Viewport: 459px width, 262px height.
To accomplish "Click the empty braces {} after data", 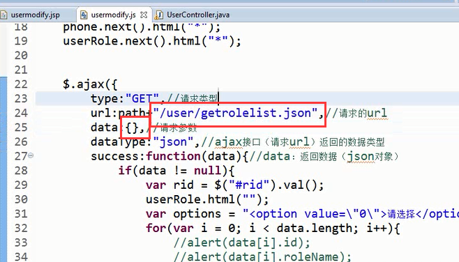I will pos(132,128).
